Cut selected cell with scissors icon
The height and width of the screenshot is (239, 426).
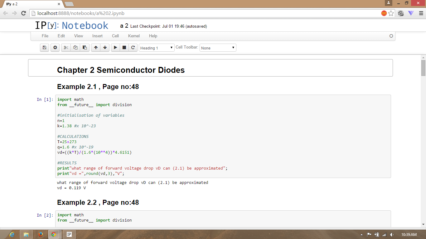pos(66,48)
